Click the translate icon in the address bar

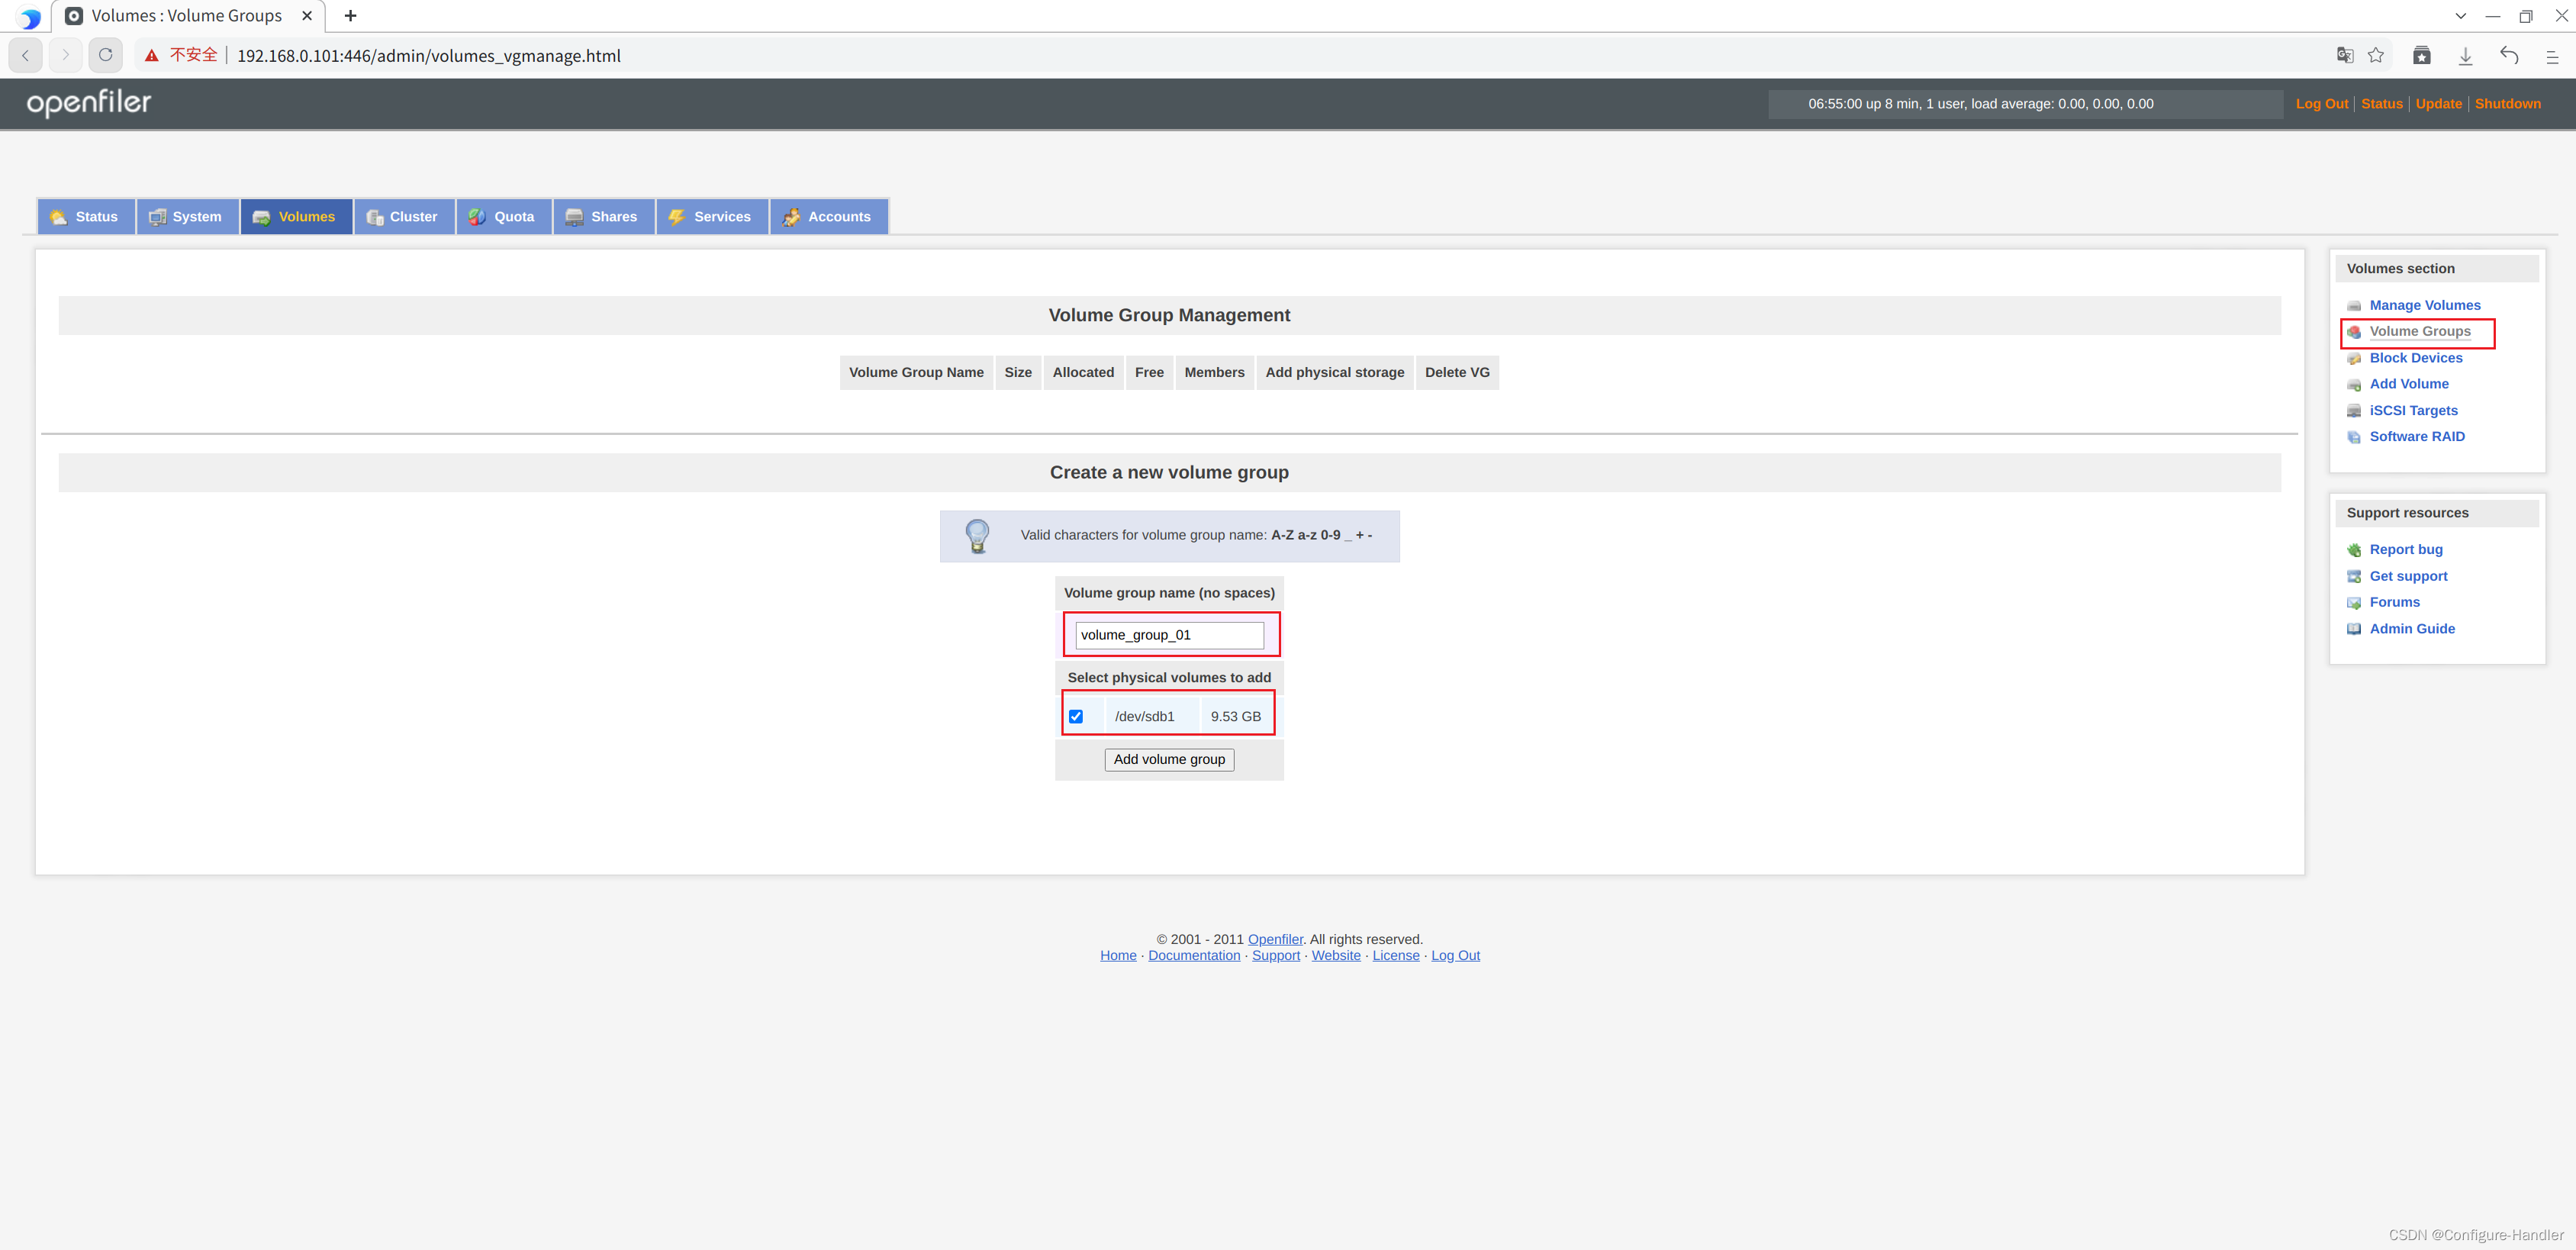coord(2344,55)
